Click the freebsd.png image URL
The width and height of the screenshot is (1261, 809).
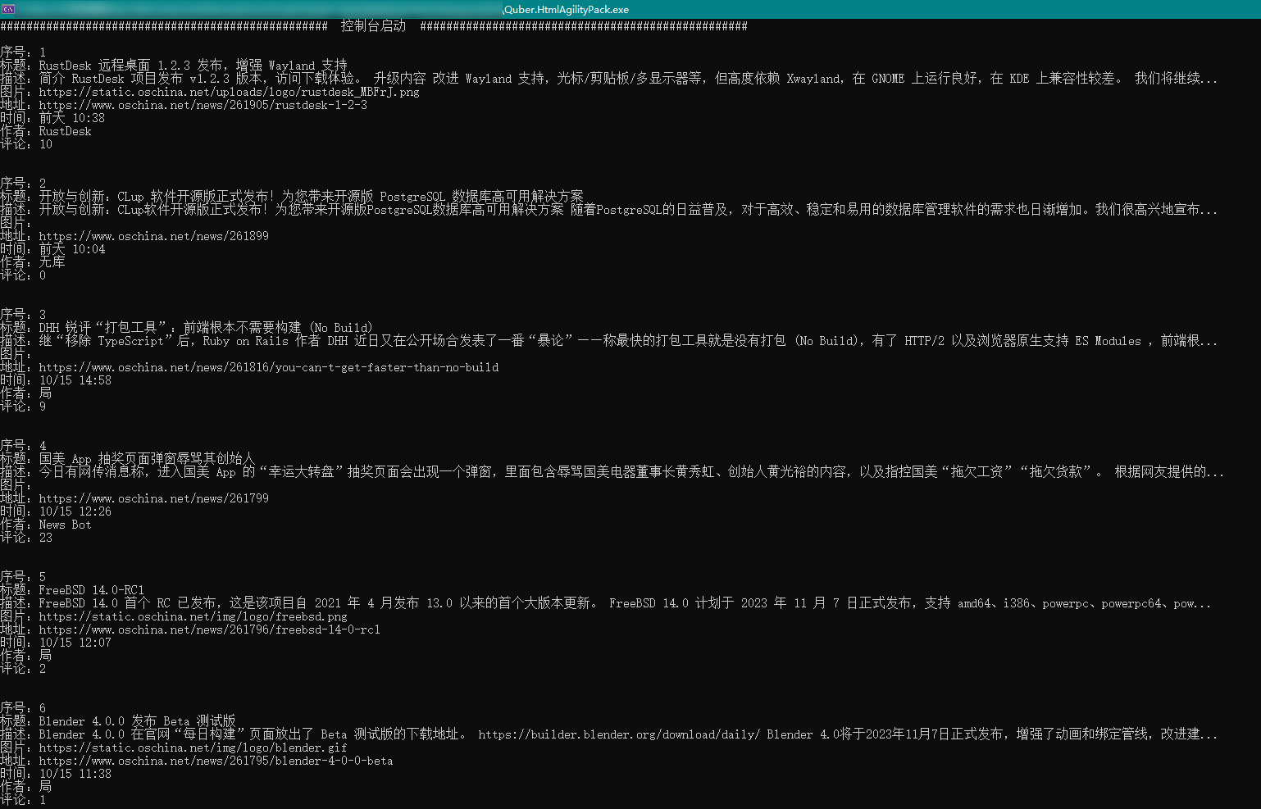[x=193, y=616]
